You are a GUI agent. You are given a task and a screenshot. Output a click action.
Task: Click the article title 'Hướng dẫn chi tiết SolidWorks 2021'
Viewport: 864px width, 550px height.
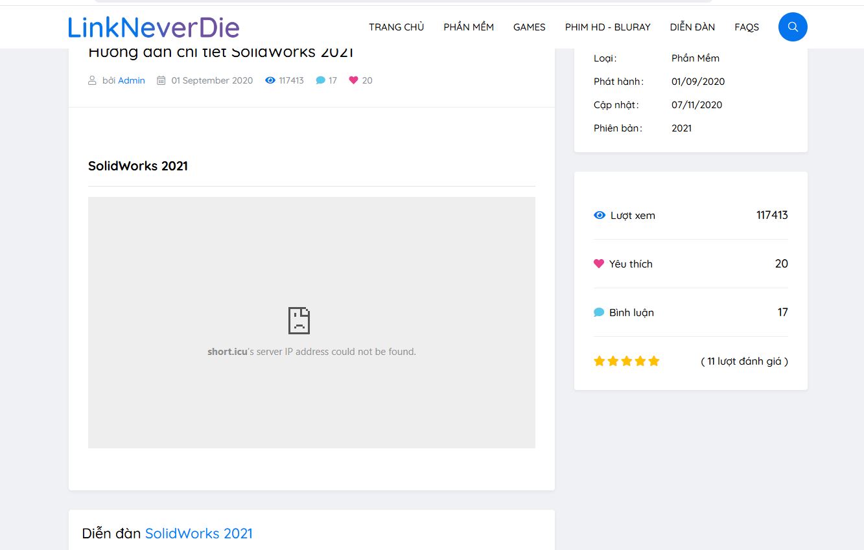pyautogui.click(x=220, y=53)
